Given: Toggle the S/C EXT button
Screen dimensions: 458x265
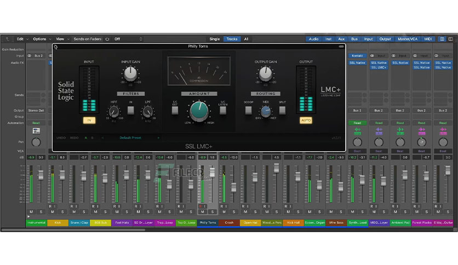Looking at the screenshot, I should (x=175, y=110).
